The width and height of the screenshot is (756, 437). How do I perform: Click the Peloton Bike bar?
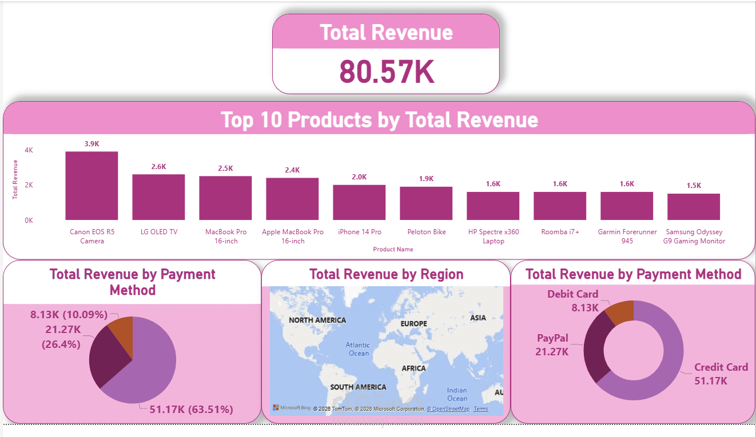[426, 203]
